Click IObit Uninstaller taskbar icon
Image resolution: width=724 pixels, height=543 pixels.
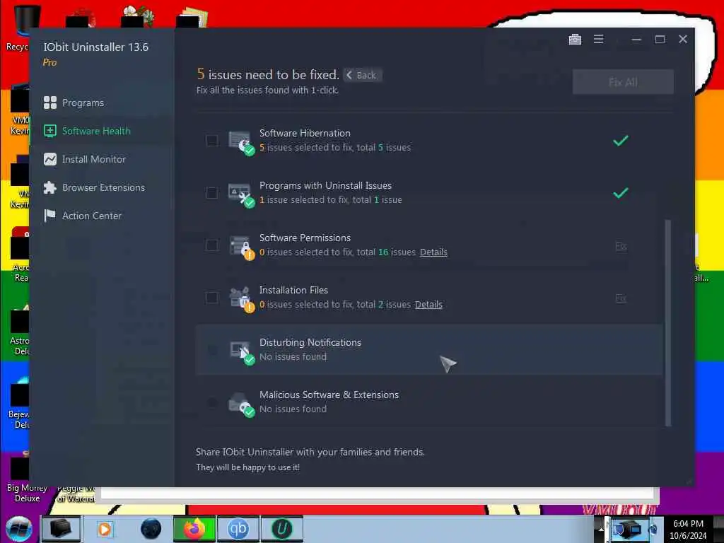tap(282, 529)
